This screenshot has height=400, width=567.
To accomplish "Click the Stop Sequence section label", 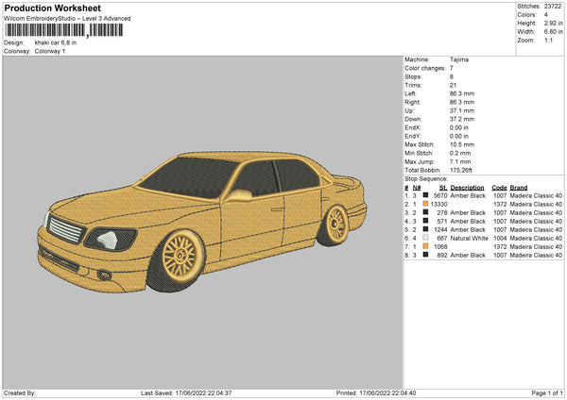I will click(426, 177).
